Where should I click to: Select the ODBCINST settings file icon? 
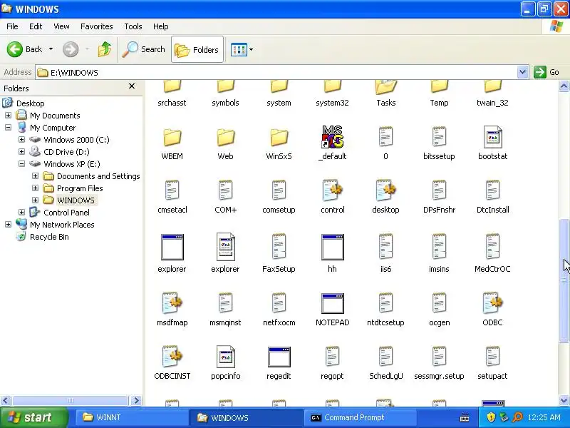click(x=172, y=357)
